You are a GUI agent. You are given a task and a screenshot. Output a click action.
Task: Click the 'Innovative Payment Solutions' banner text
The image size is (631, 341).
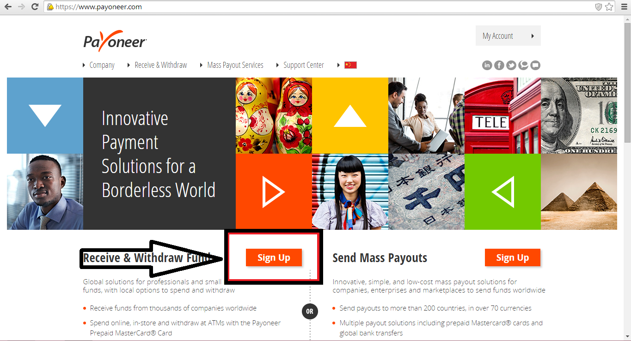pyautogui.click(x=159, y=154)
